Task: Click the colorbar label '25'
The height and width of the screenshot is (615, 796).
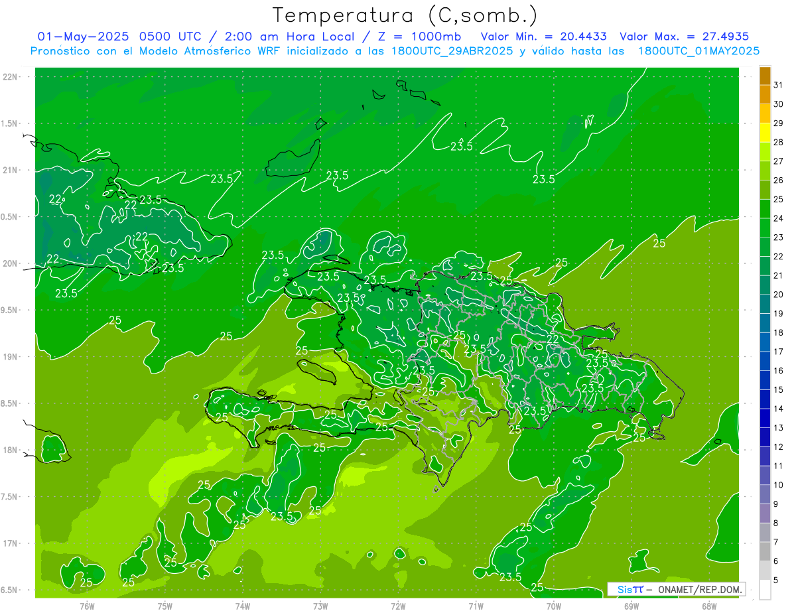Action: pyautogui.click(x=779, y=199)
